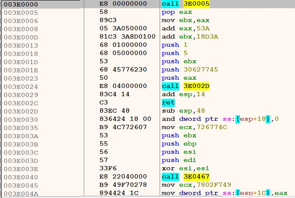The width and height of the screenshot is (295, 198).
Task: Click opcode bytes B9 49F70278
Action: pyautogui.click(x=123, y=185)
